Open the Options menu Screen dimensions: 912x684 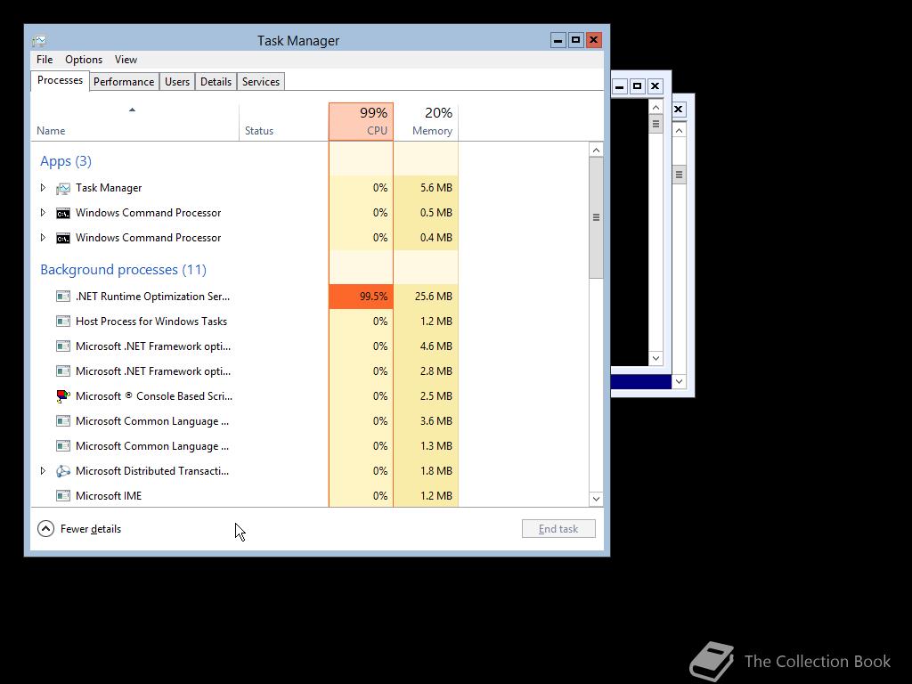pyautogui.click(x=83, y=60)
